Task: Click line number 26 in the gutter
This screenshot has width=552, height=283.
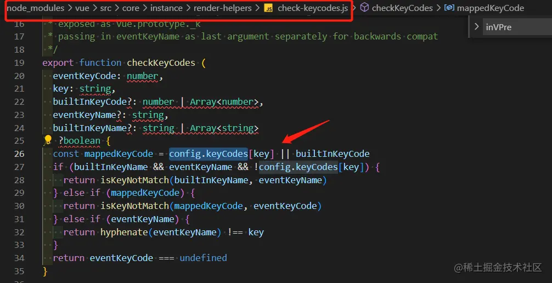Action: point(19,154)
